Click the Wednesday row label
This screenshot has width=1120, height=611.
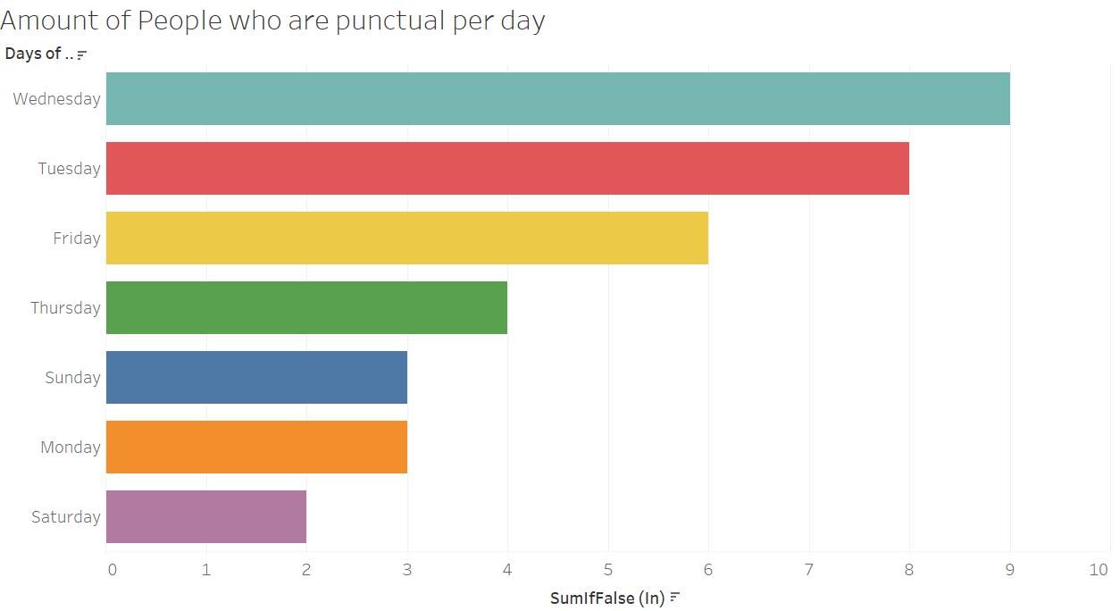pyautogui.click(x=56, y=99)
